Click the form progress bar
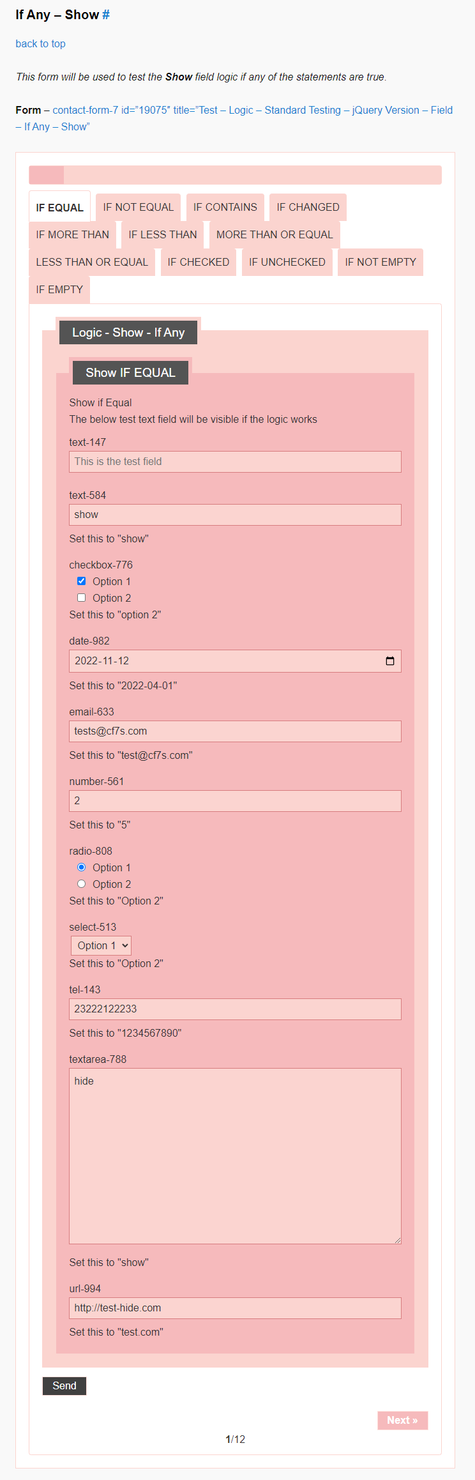 coord(235,175)
